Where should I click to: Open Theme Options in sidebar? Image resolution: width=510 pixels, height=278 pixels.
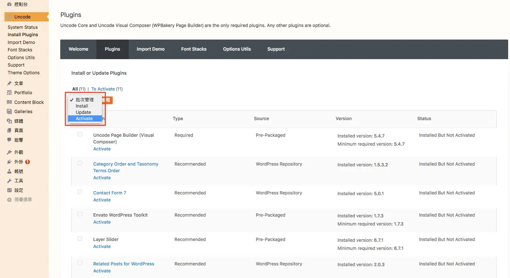[x=24, y=73]
